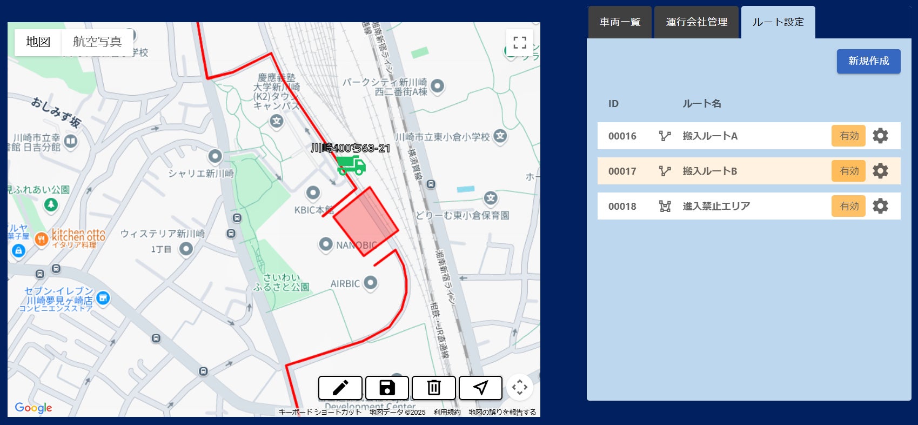918x425 pixels.
Task: Toggle fullscreen map view
Action: point(520,43)
